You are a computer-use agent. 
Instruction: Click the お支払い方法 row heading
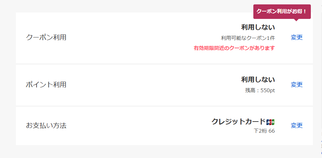(46, 126)
